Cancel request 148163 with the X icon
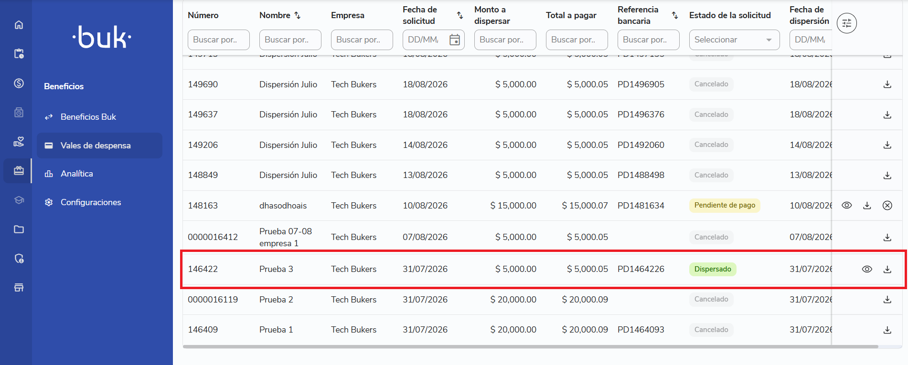The width and height of the screenshot is (908, 365). pos(887,206)
